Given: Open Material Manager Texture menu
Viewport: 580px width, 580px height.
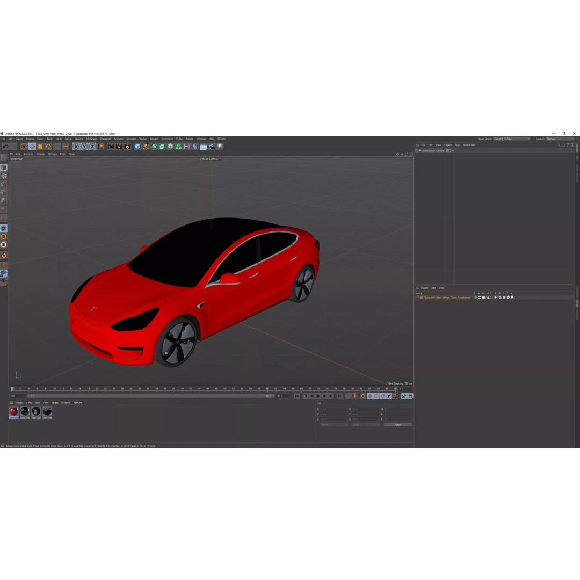Looking at the screenshot, I should (x=77, y=402).
